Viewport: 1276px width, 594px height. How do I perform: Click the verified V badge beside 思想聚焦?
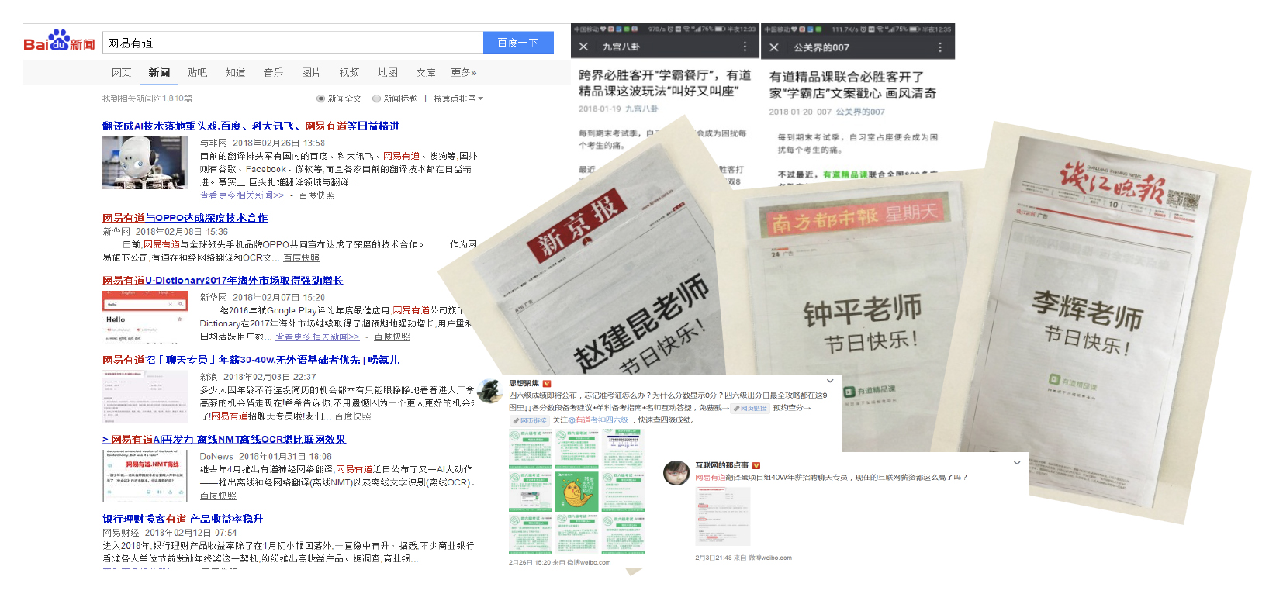coord(547,383)
